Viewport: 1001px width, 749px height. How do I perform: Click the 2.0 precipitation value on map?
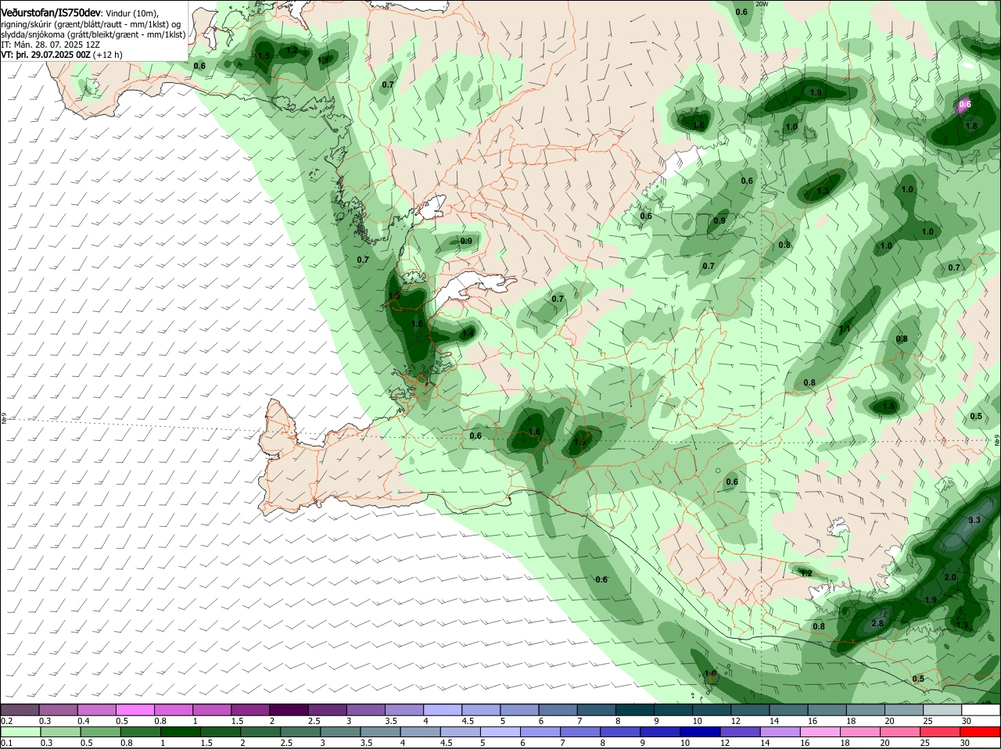950,577
